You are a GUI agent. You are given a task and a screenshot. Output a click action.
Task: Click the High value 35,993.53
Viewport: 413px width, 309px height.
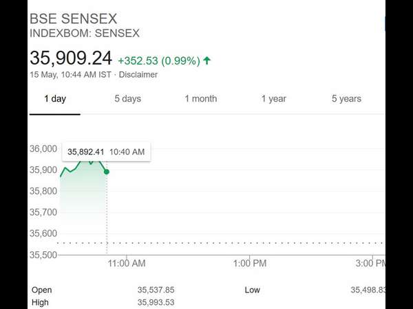(156, 302)
